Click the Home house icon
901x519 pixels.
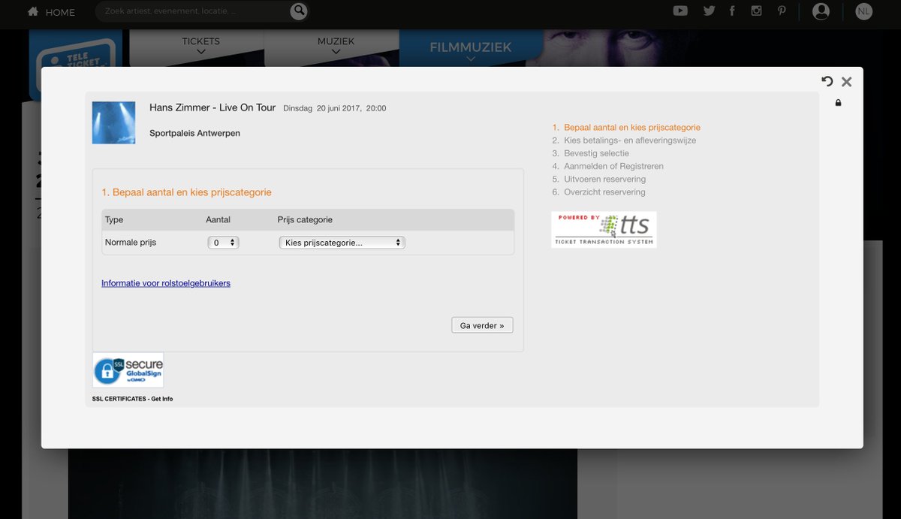pyautogui.click(x=33, y=11)
